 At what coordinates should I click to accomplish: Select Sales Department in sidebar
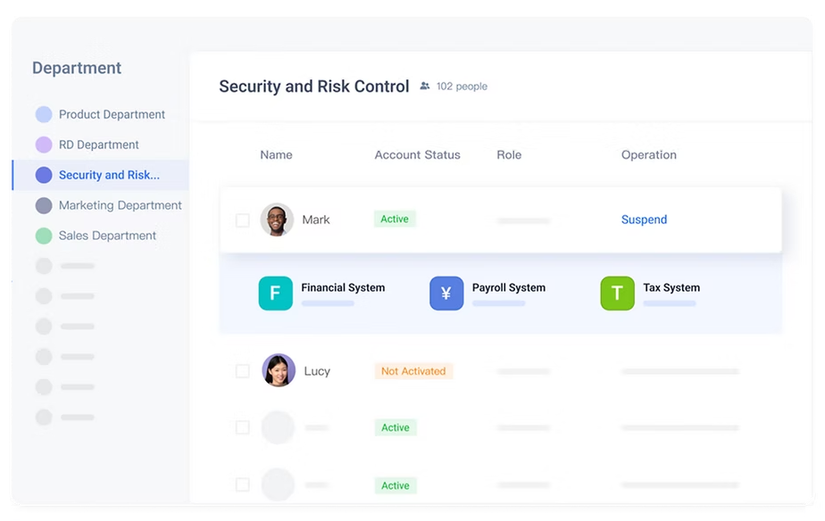pos(101,236)
